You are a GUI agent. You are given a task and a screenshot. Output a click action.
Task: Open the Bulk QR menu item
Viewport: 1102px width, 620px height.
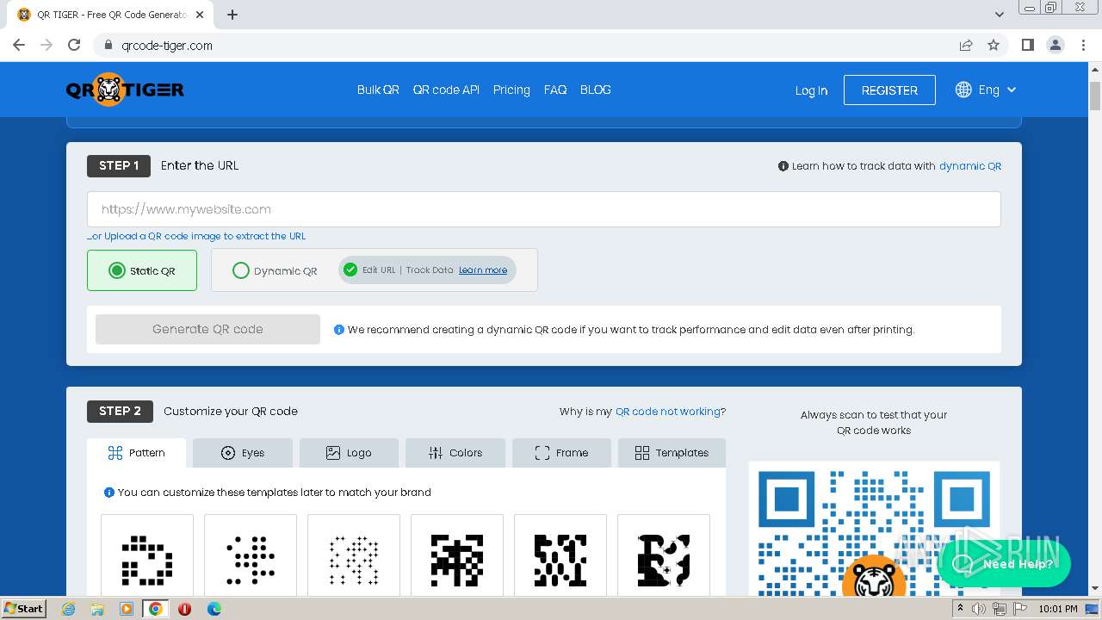[378, 90]
